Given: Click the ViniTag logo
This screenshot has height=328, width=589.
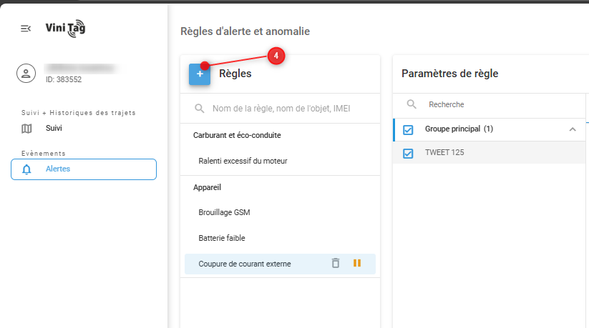Looking at the screenshot, I should pyautogui.click(x=65, y=28).
